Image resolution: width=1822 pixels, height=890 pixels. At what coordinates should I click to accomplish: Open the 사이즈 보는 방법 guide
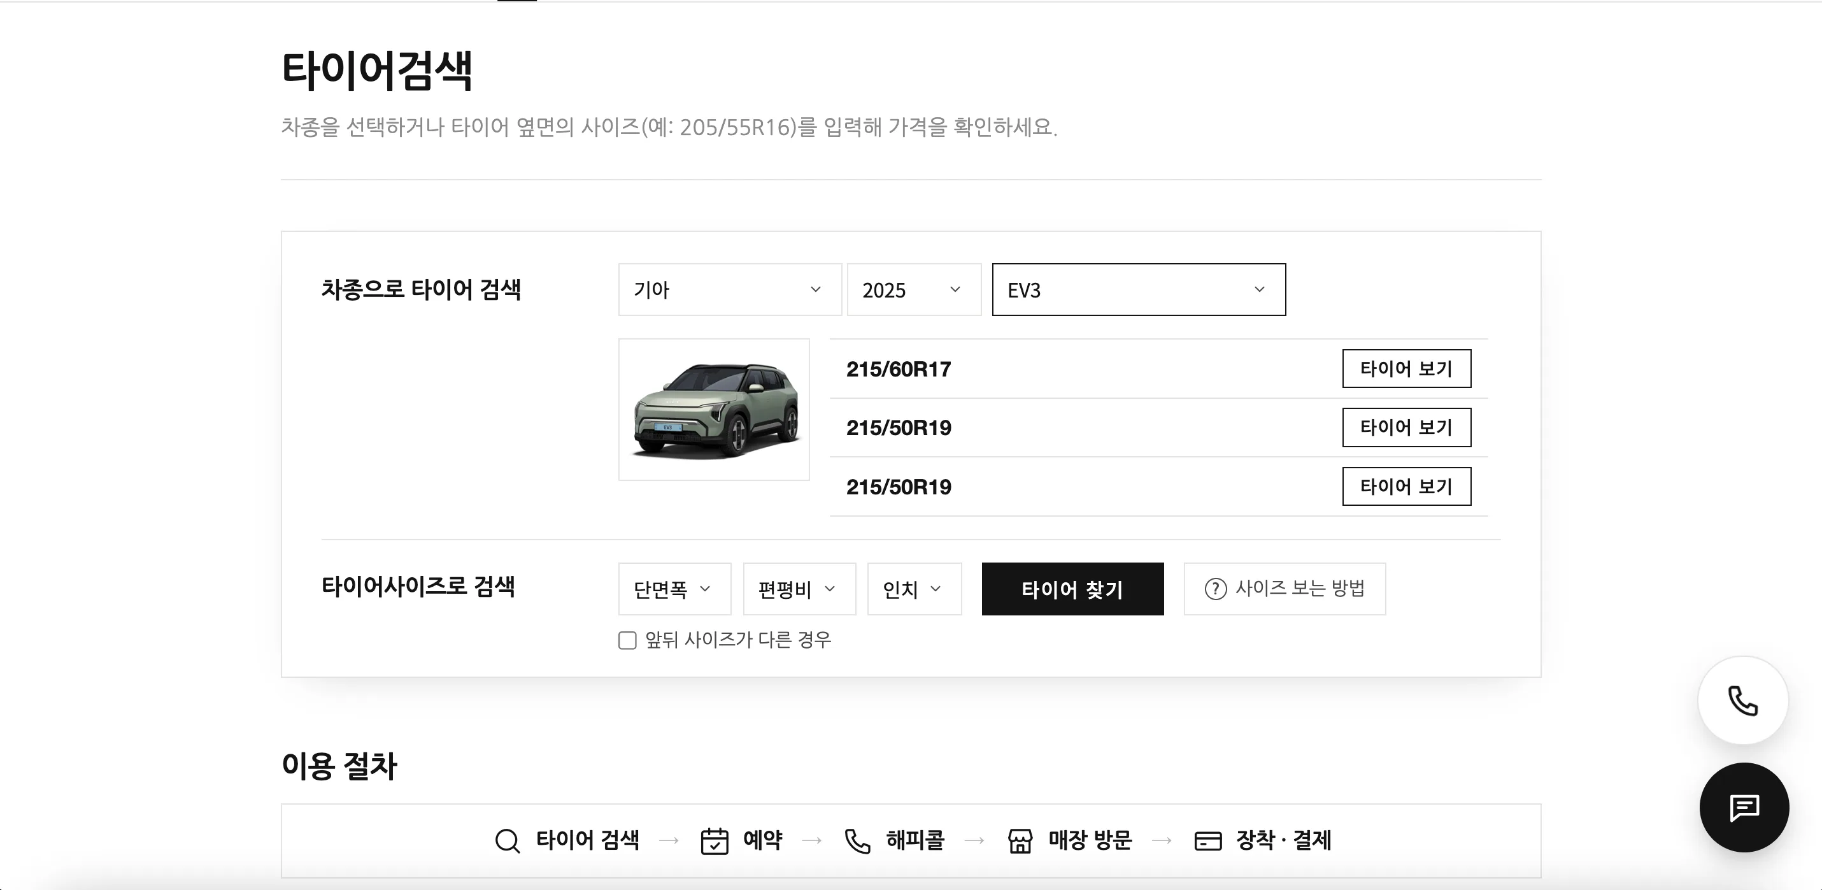[x=1285, y=589]
